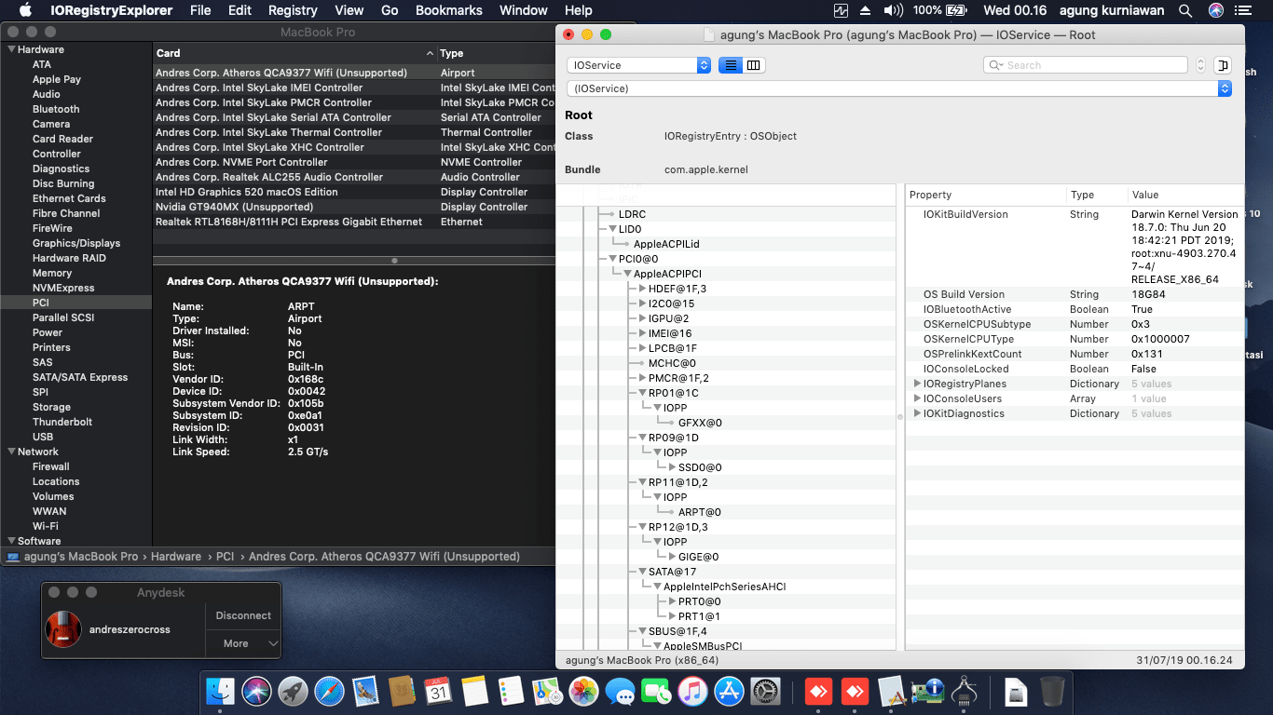Expand the IORegistryPlanes dictionary entry
This screenshot has width=1273, height=715.
[x=917, y=384]
